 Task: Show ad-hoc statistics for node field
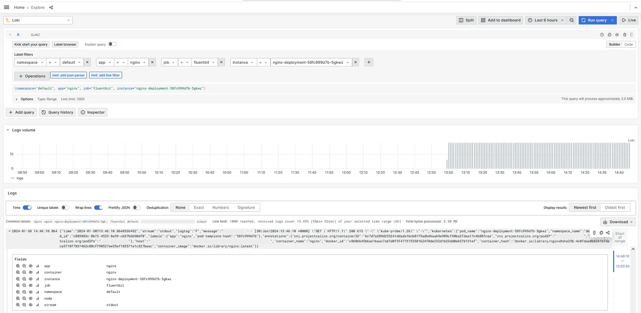tap(37, 299)
